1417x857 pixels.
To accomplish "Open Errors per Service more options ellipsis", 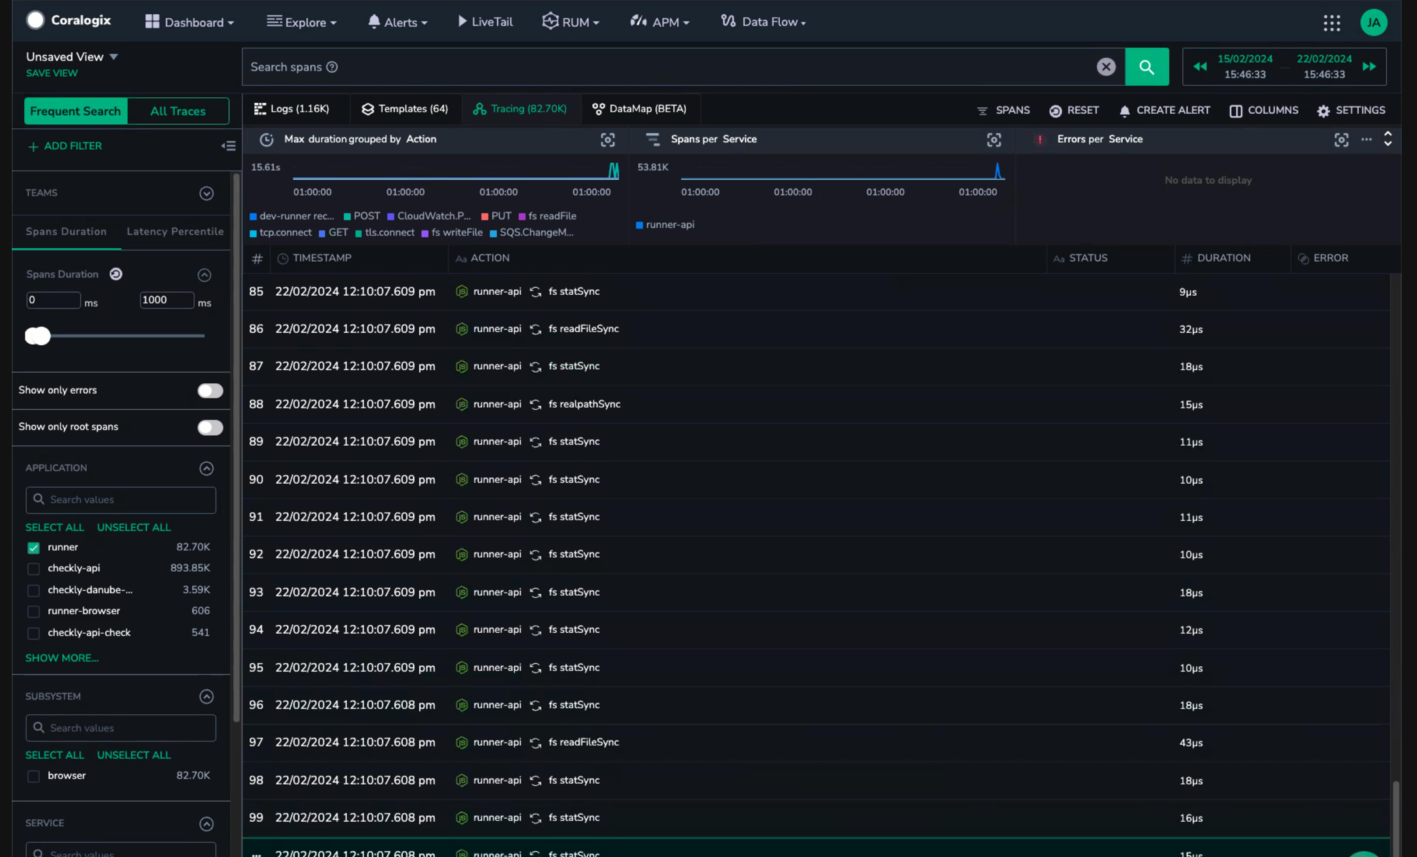I will pyautogui.click(x=1366, y=139).
